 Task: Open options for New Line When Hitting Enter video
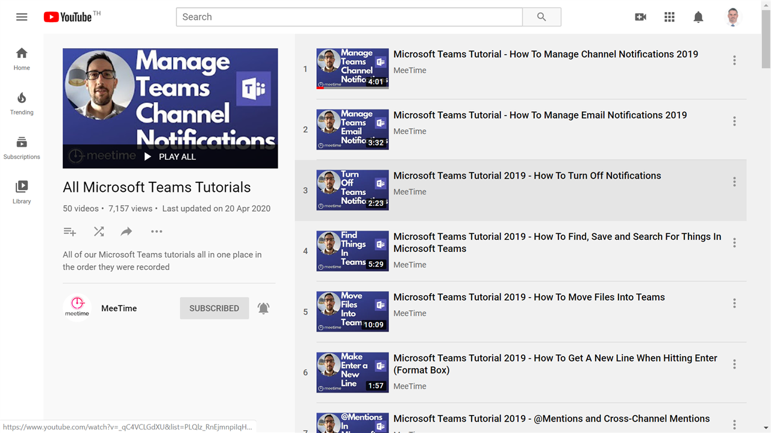pos(734,364)
